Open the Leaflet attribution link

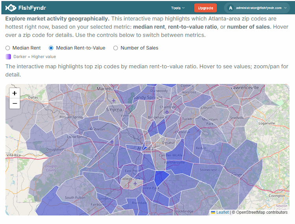pos(222,212)
